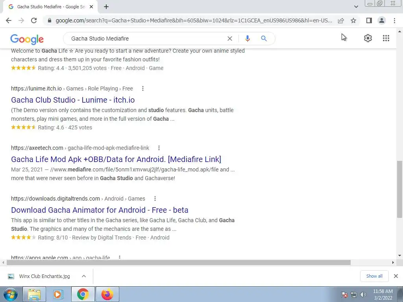Image resolution: width=403 pixels, height=302 pixels.
Task: Click the horizontal scrollbar right arrow
Action: coord(393,262)
